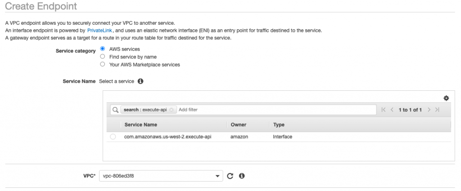Select Your AWS Marketplace services option
The image size is (461, 191).
pos(102,64)
